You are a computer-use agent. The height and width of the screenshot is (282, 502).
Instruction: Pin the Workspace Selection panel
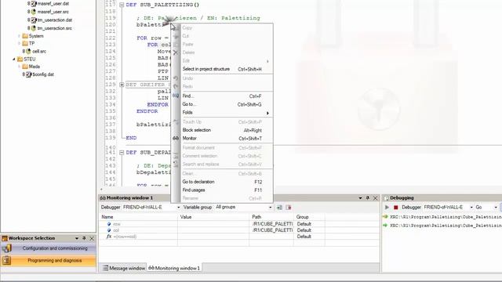coord(84,238)
